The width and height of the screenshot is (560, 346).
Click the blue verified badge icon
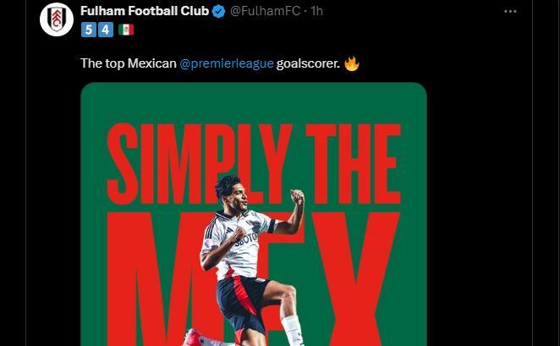(x=218, y=11)
